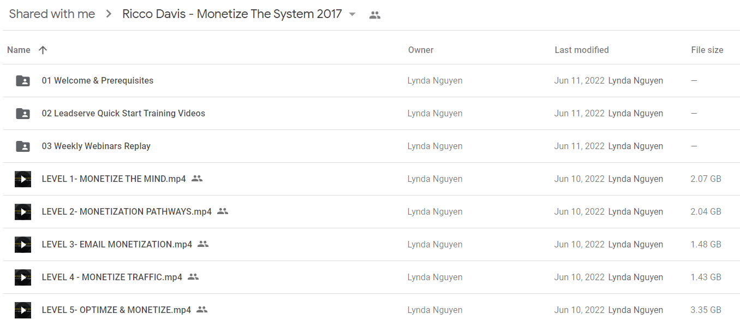Click shared-people icon next to LEVEL 2- MONETIZATION PATHWAYS.mp4
The width and height of the screenshot is (740, 325).
coord(223,211)
